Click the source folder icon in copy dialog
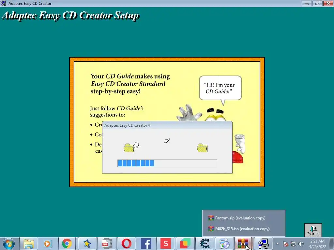The height and width of the screenshot is (250, 334). [x=131, y=147]
